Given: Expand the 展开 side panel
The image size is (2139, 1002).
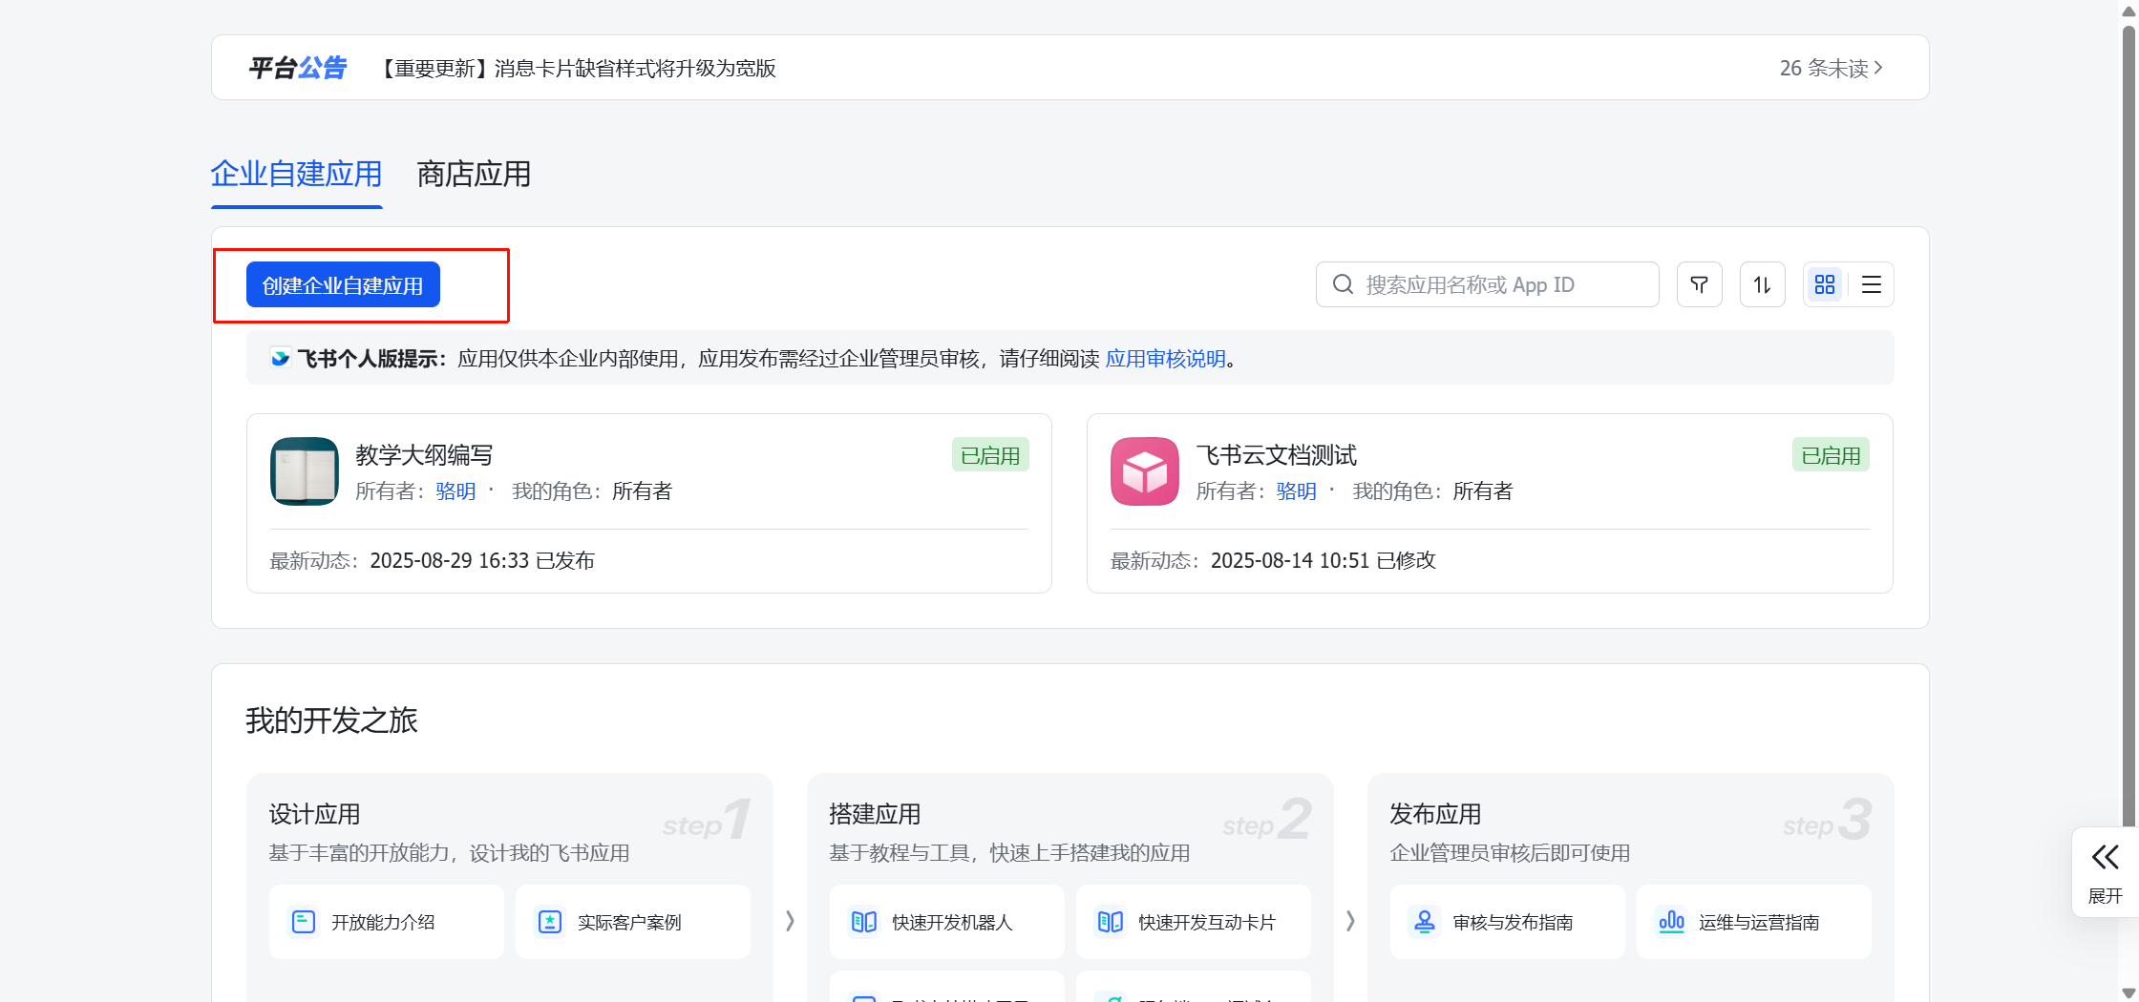Looking at the screenshot, I should pyautogui.click(x=2105, y=872).
